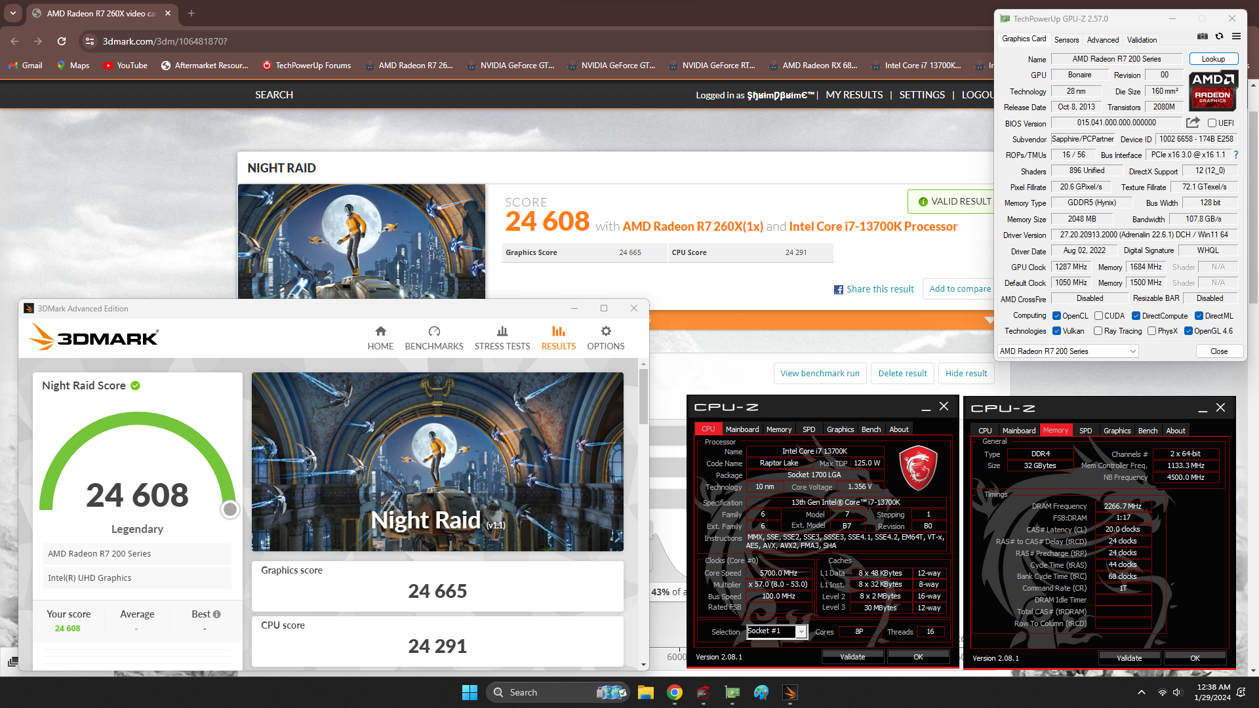
Task: Switch to Validation tab in GPU-Z
Action: [x=1142, y=40]
